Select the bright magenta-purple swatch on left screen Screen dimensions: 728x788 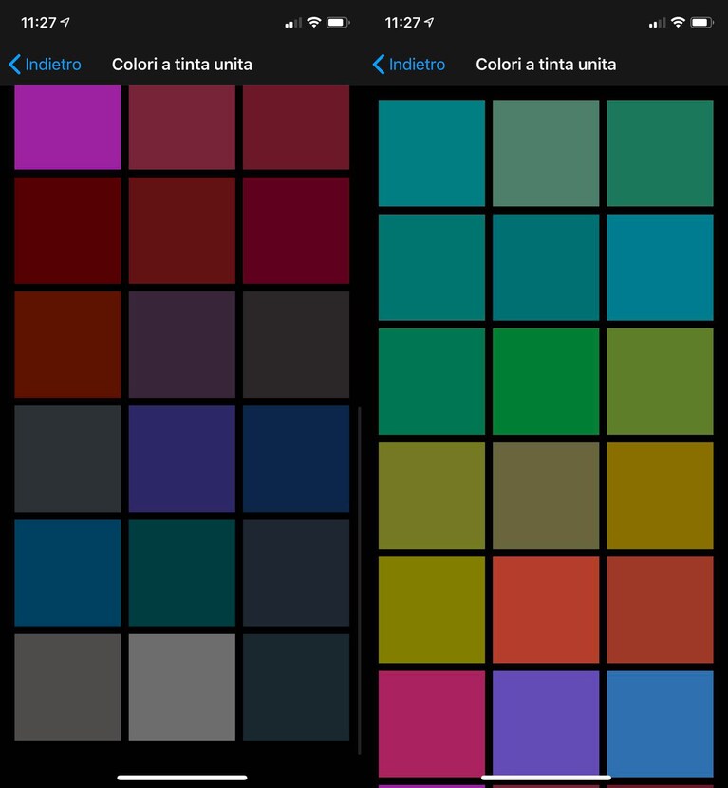[x=67, y=127]
